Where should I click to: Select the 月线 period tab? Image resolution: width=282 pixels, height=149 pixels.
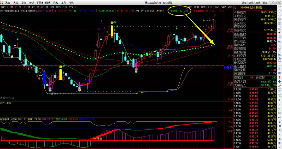click(64, 7)
